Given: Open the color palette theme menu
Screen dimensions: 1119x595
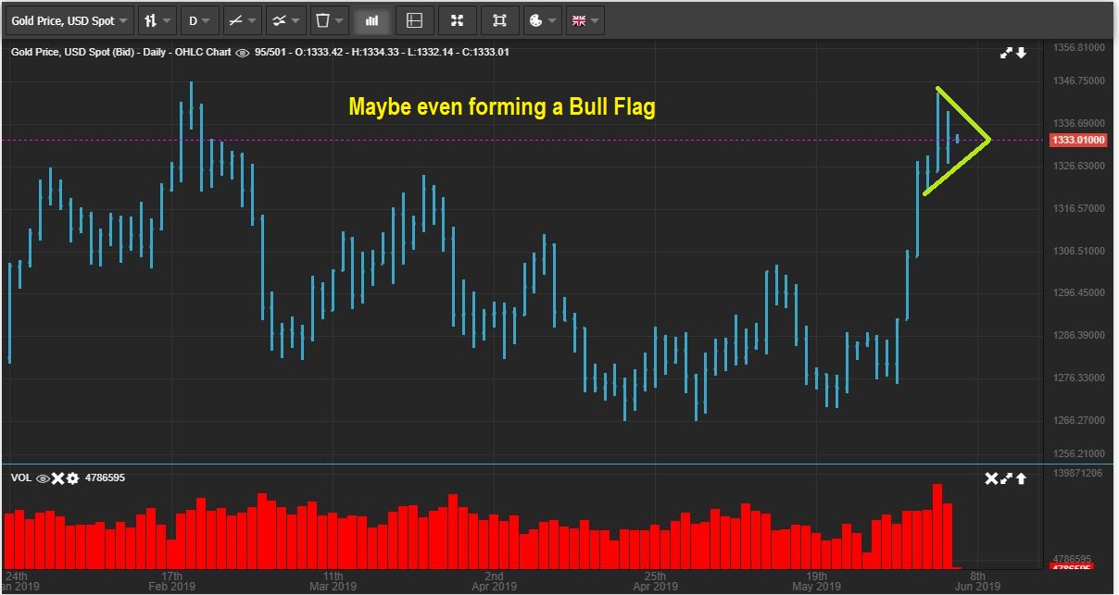Looking at the screenshot, I should 542,20.
